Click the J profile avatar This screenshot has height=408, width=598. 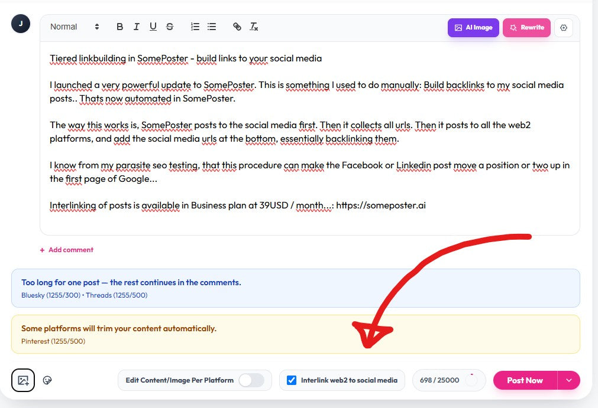click(21, 24)
